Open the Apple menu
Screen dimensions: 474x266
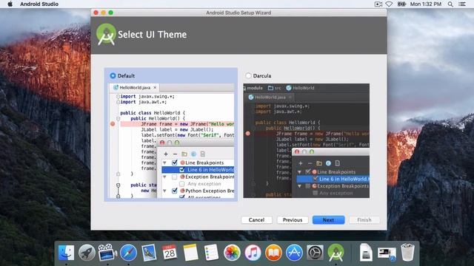pos(10,4)
